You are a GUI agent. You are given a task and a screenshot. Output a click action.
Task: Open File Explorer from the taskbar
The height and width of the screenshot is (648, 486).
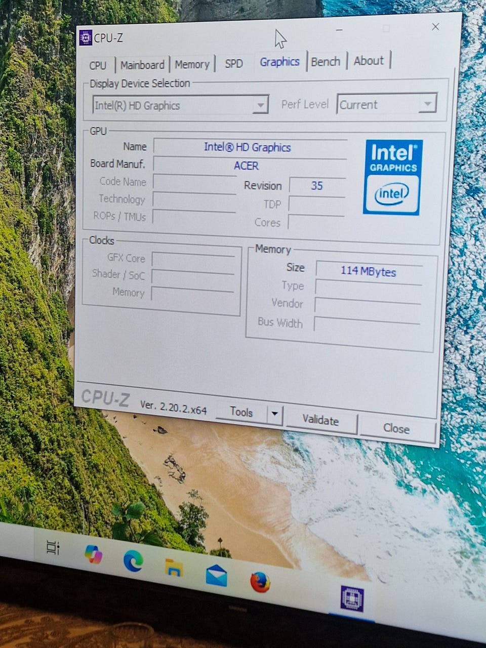[174, 568]
